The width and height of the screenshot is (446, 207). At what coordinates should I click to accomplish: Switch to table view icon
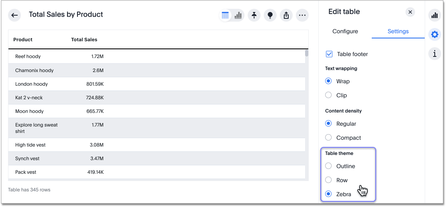pyautogui.click(x=225, y=15)
